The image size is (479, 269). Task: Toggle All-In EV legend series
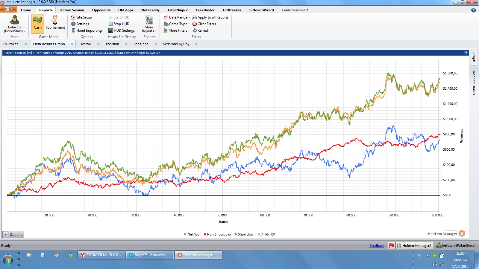(266, 234)
